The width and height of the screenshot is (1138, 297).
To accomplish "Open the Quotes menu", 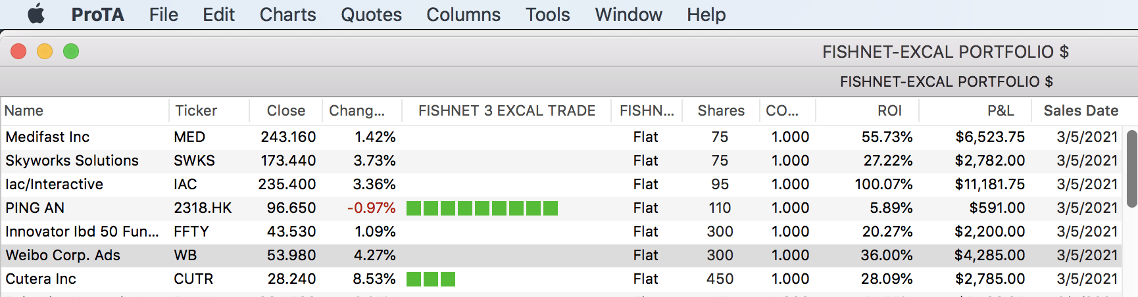I will 371,14.
